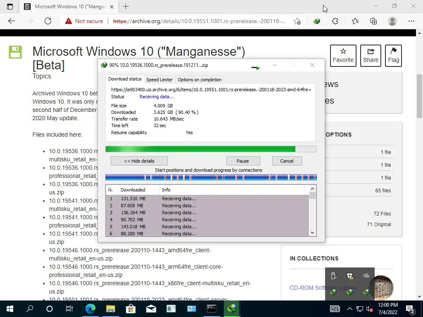The height and width of the screenshot is (317, 423).
Task: Open Microsoft Store from taskbar
Action: 131,309
